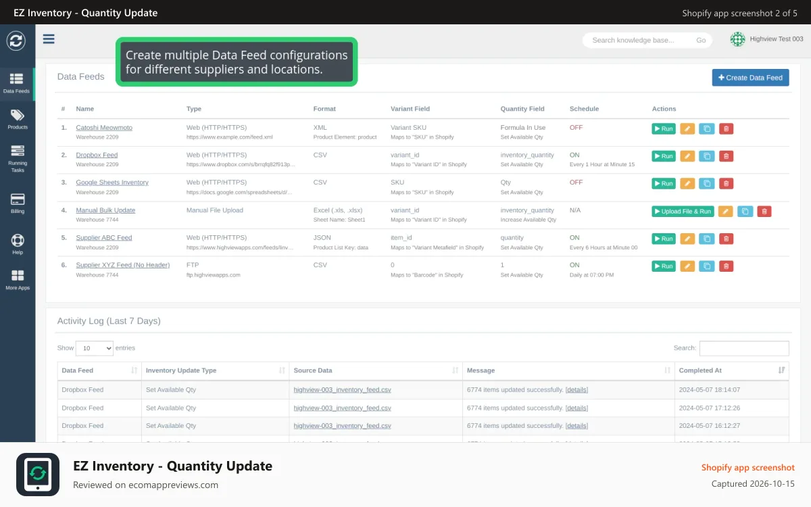
Task: Open Billing in sidebar
Action: coord(18,203)
